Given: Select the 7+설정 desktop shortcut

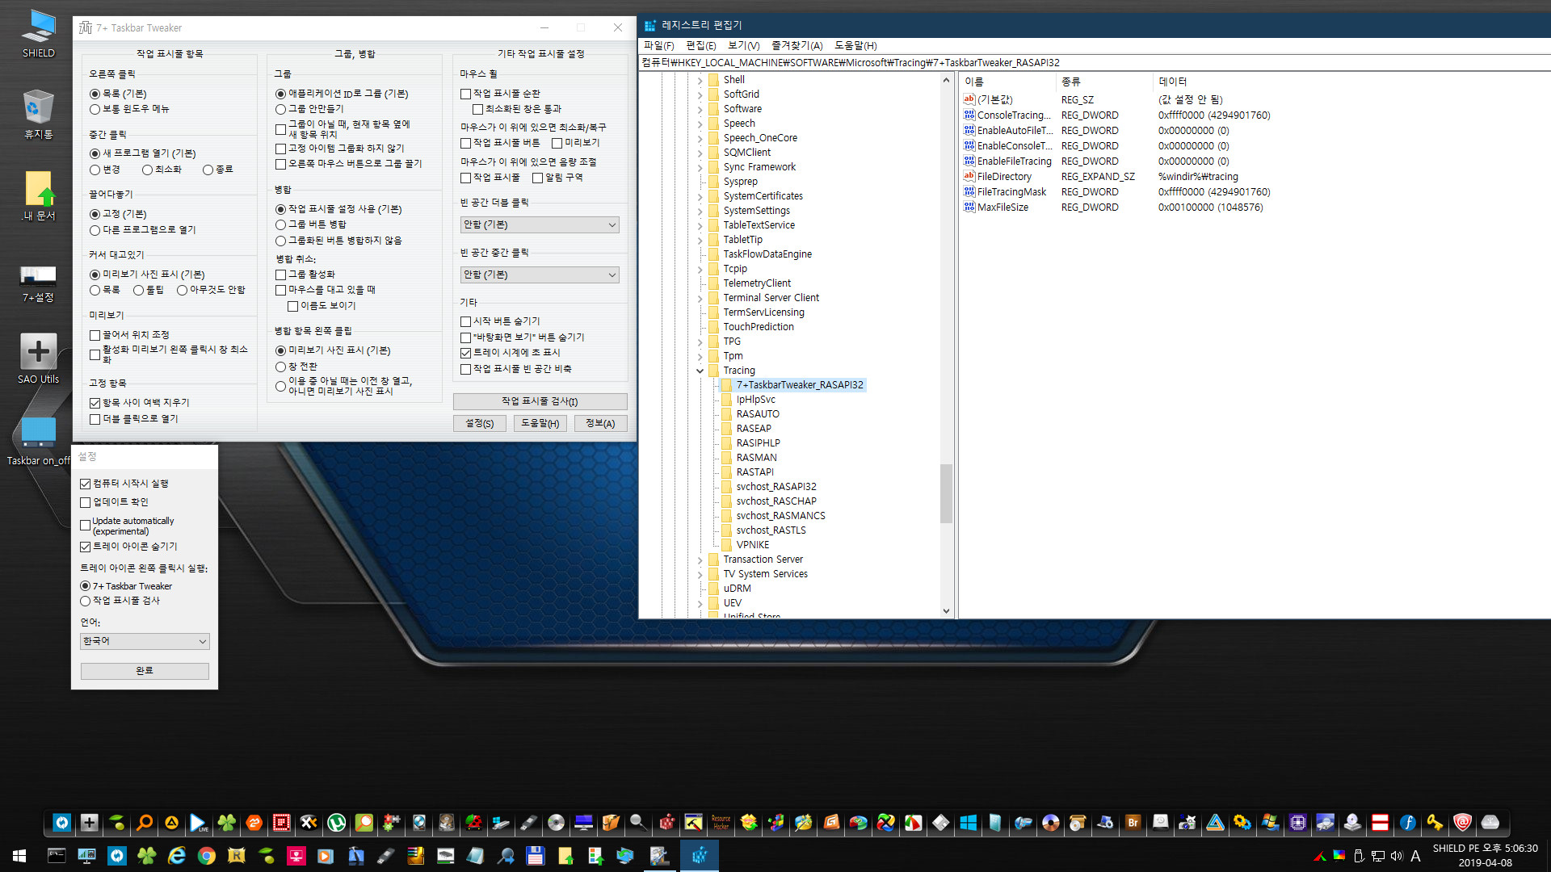Looking at the screenshot, I should [38, 283].
